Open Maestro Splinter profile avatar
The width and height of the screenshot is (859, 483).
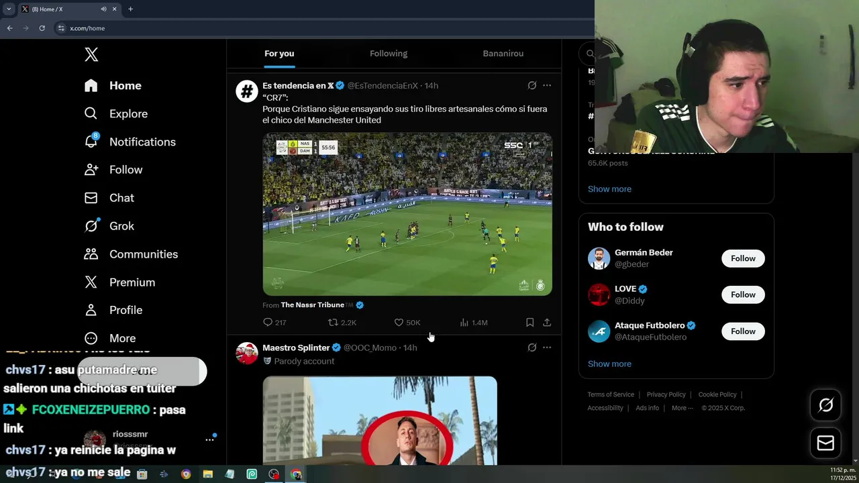click(247, 353)
